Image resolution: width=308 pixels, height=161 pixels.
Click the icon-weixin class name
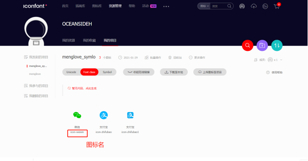click(77, 132)
